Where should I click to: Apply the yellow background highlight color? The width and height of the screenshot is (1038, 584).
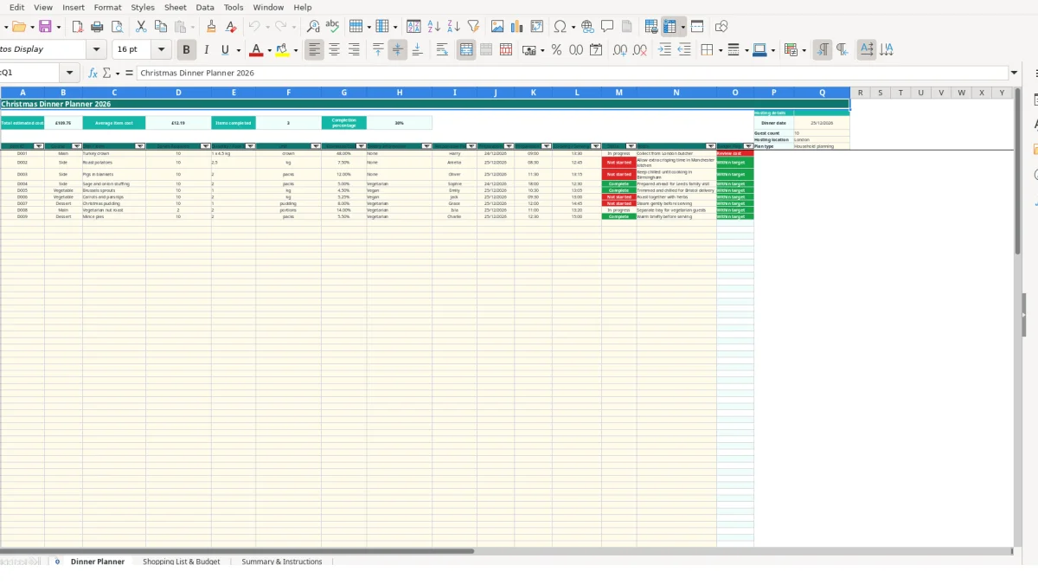(283, 50)
